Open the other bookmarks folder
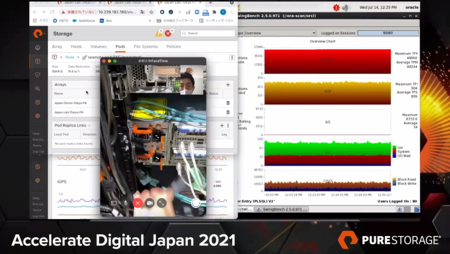Image resolution: width=450 pixels, height=254 pixels. coord(175,21)
